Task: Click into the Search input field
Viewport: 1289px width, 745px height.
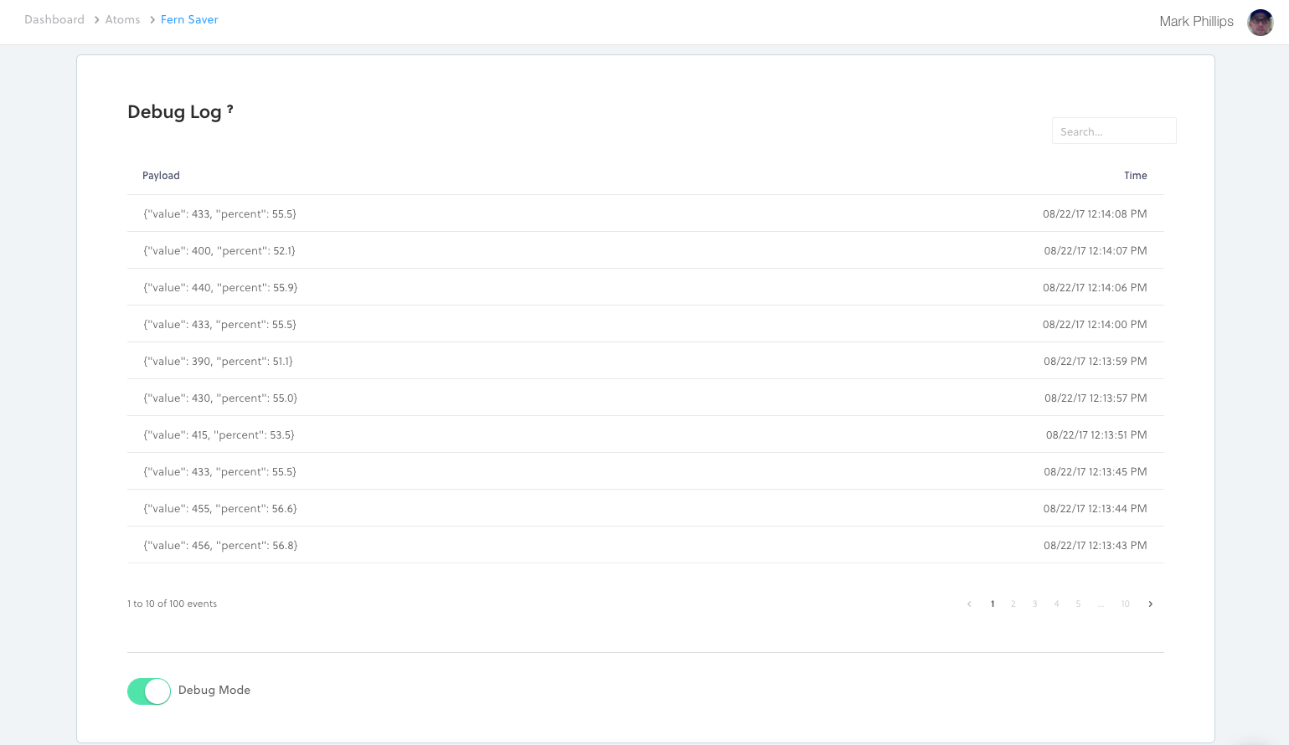Action: [x=1113, y=131]
